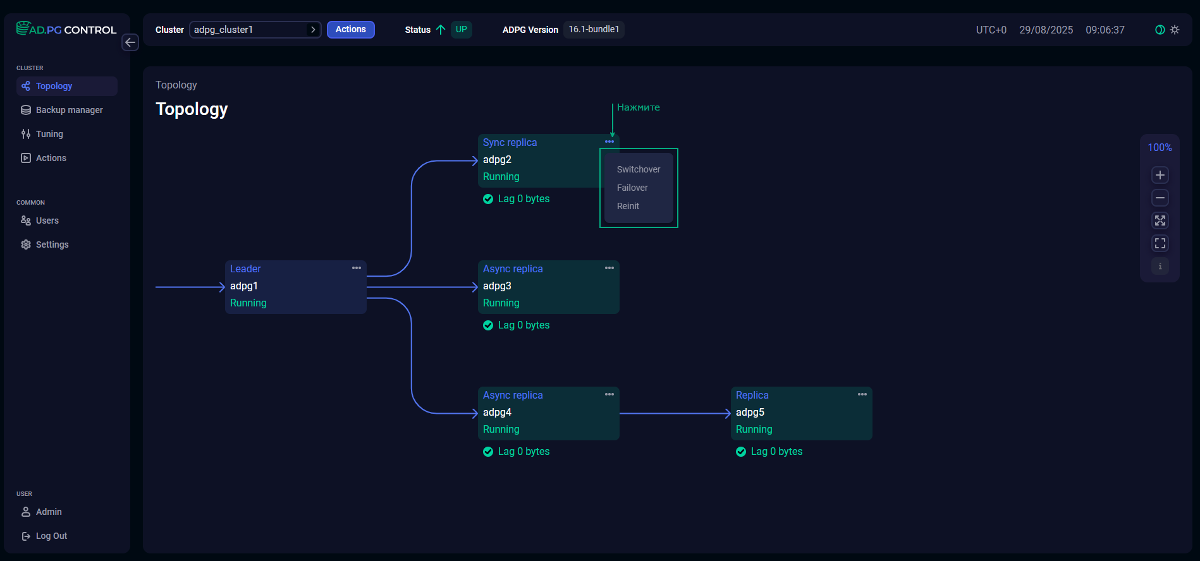Switch to dark theme moon toggle
1200x561 pixels.
[1160, 30]
